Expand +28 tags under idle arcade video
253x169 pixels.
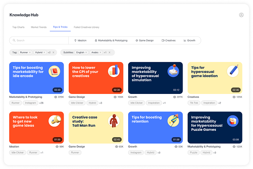(x=41, y=103)
